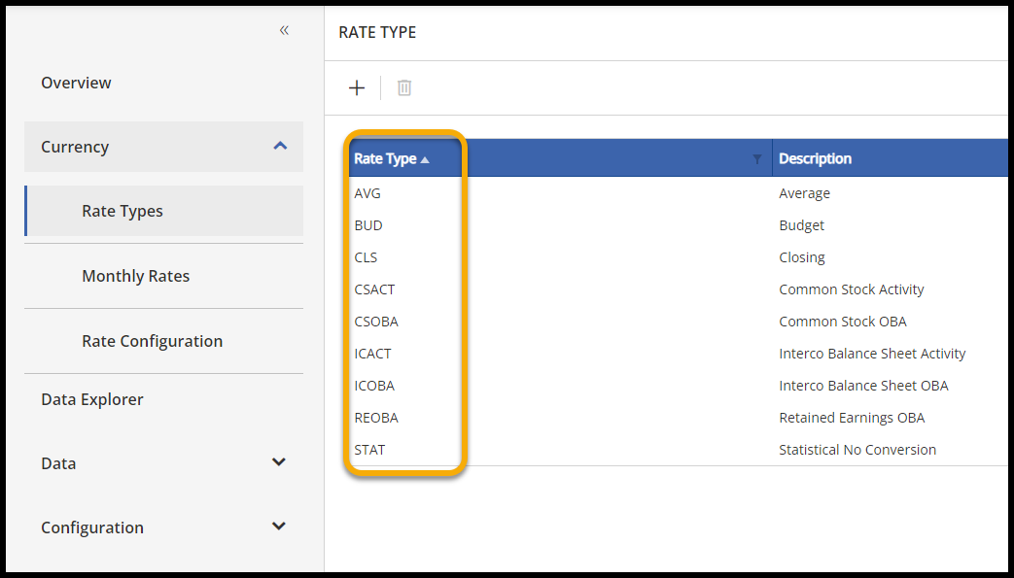Select the BUD rate type cell
Image resolution: width=1014 pixels, height=578 pixels.
point(368,225)
